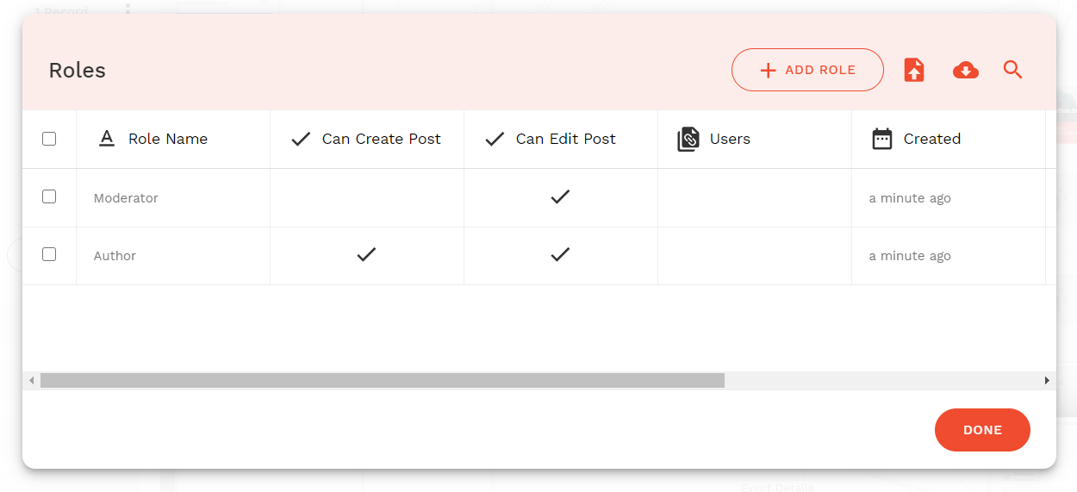Toggle Can Edit Post for Moderator
The width and height of the screenshot is (1077, 492).
coord(560,197)
